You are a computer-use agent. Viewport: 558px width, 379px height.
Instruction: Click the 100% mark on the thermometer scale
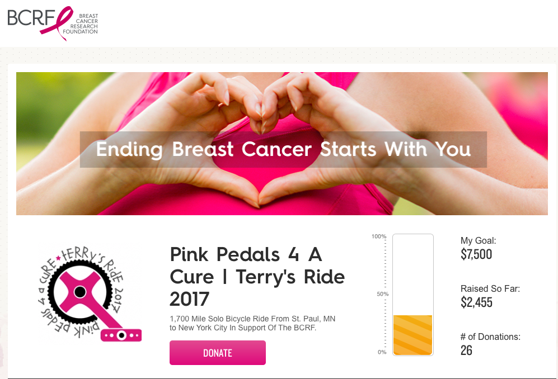[379, 236]
